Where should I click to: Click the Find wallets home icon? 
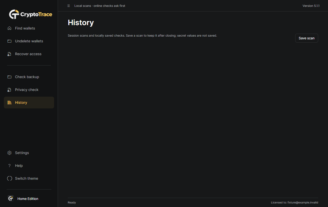(x=9, y=28)
